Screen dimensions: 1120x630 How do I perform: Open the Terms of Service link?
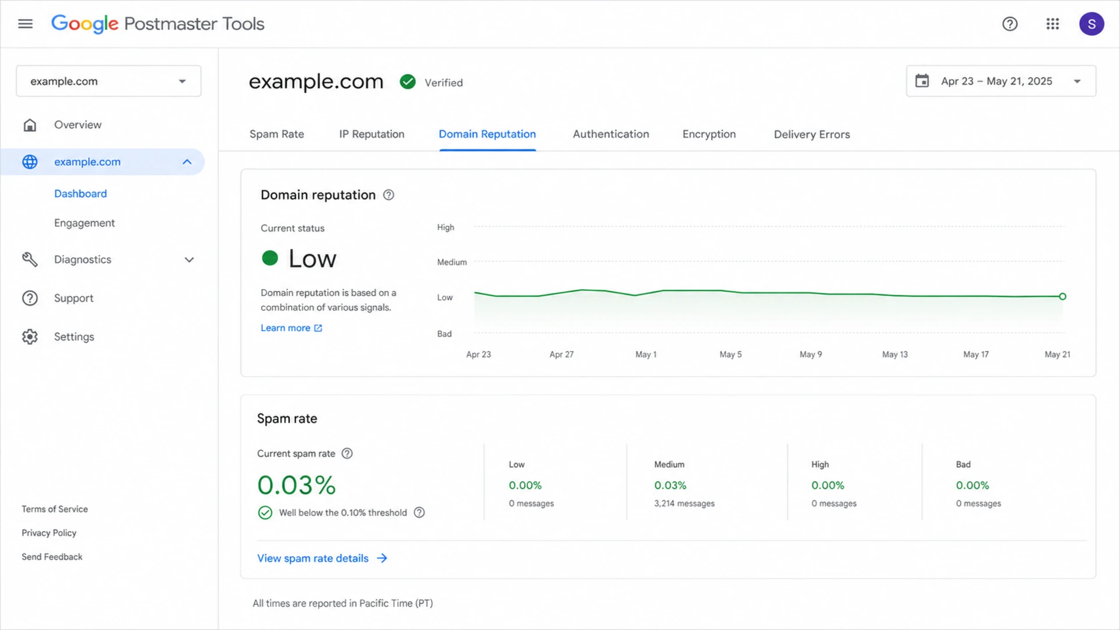coord(54,509)
